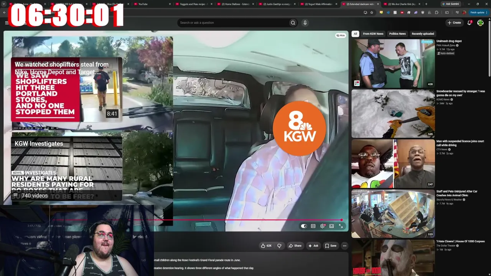Like the video with thumbs up

tap(263, 246)
